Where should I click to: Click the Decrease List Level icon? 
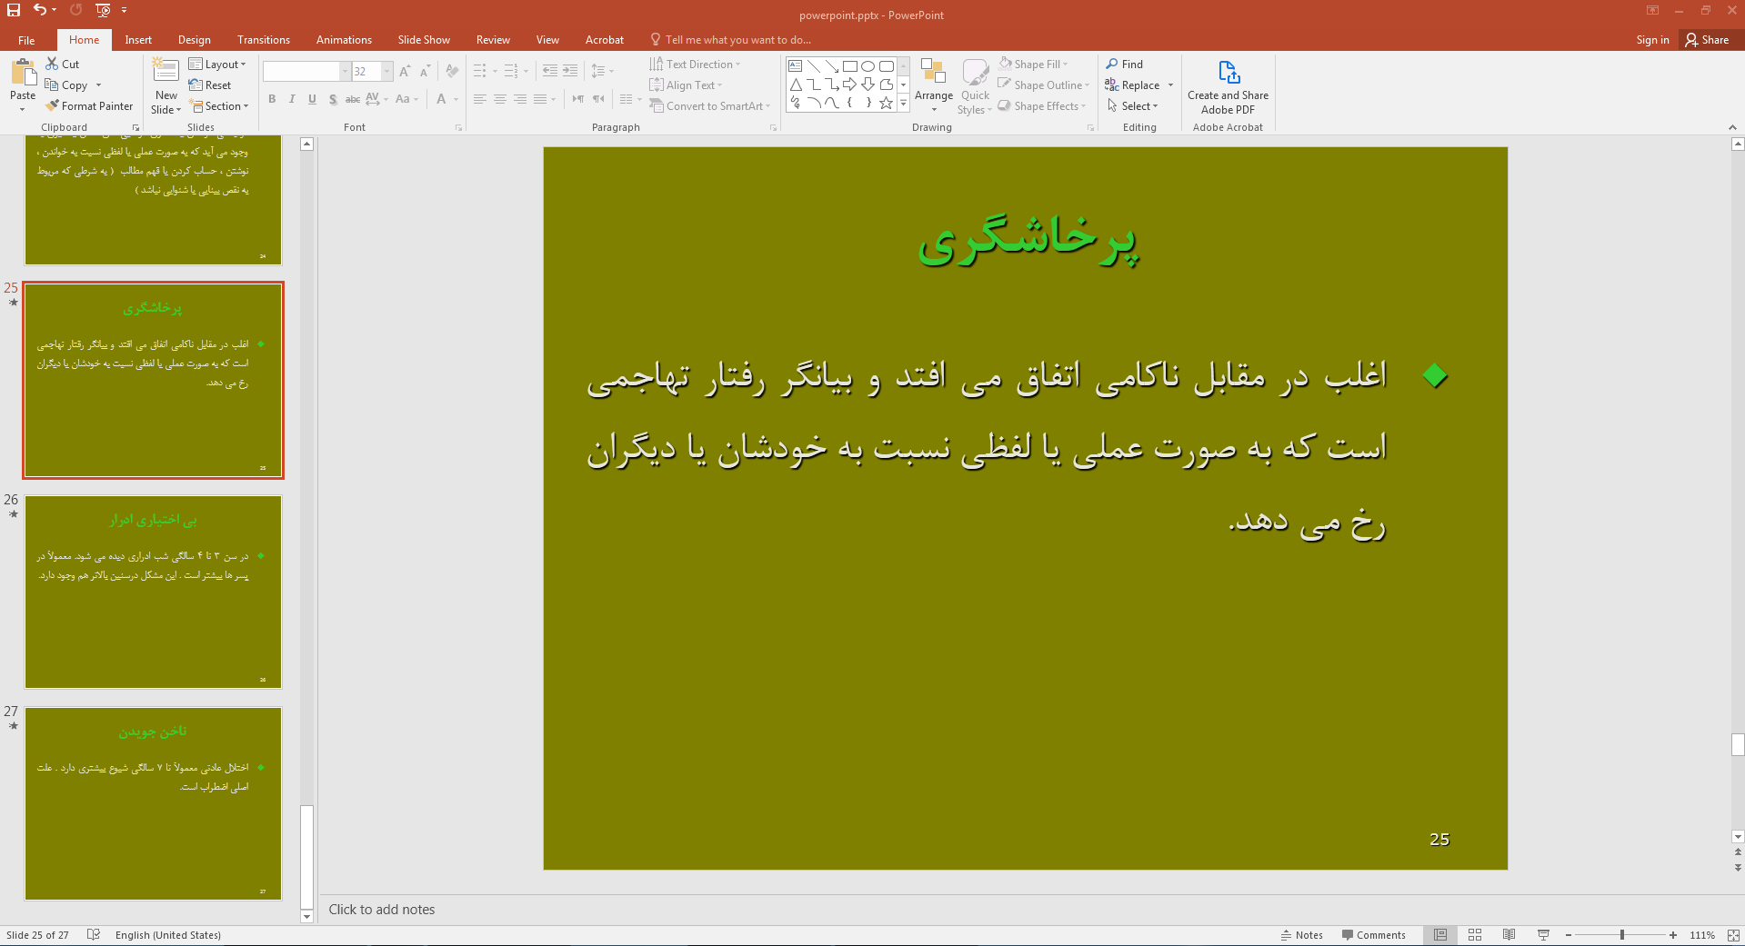tap(550, 71)
